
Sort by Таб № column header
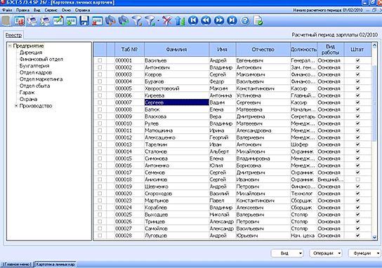(x=129, y=49)
